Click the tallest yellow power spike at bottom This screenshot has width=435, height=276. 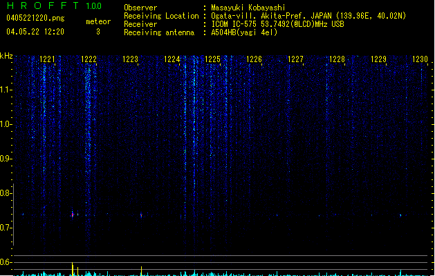[x=73, y=269]
